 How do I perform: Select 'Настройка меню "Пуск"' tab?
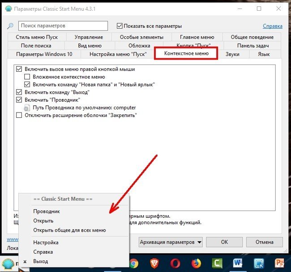tap(118, 54)
